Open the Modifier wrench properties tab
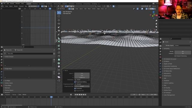Screen dimensions: 192x108 [160, 64]
